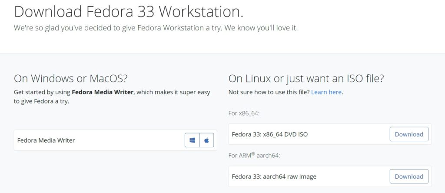Download the Fedora 33 x86_64 DVD ISO
The image size is (445, 193).
tap(409, 134)
